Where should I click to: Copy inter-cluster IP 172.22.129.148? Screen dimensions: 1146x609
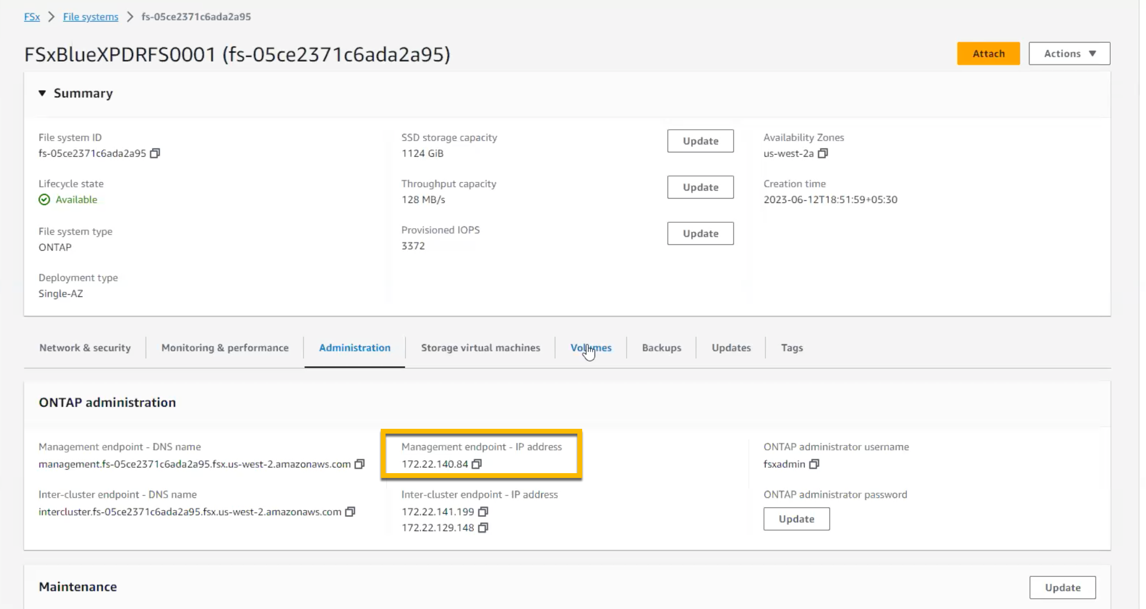pyautogui.click(x=483, y=528)
